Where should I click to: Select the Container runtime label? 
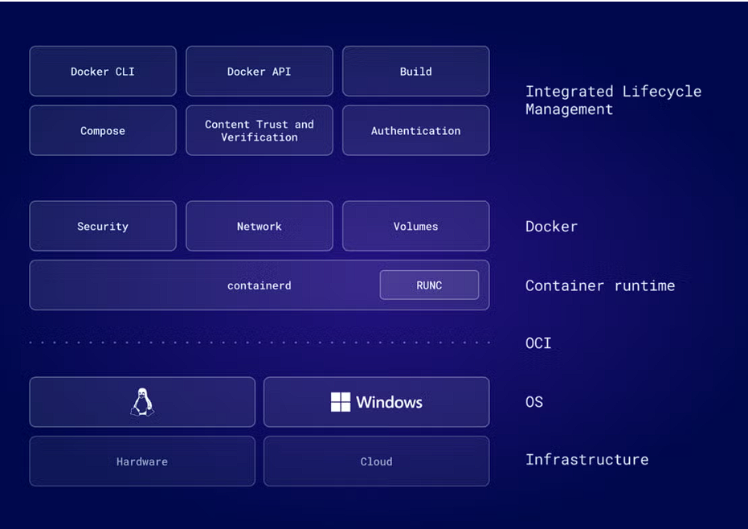click(x=599, y=285)
